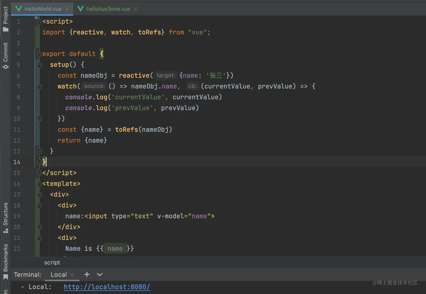Viewport: 426px width, 294px height.
Task: Click the '张三' string literal
Action: point(216,76)
